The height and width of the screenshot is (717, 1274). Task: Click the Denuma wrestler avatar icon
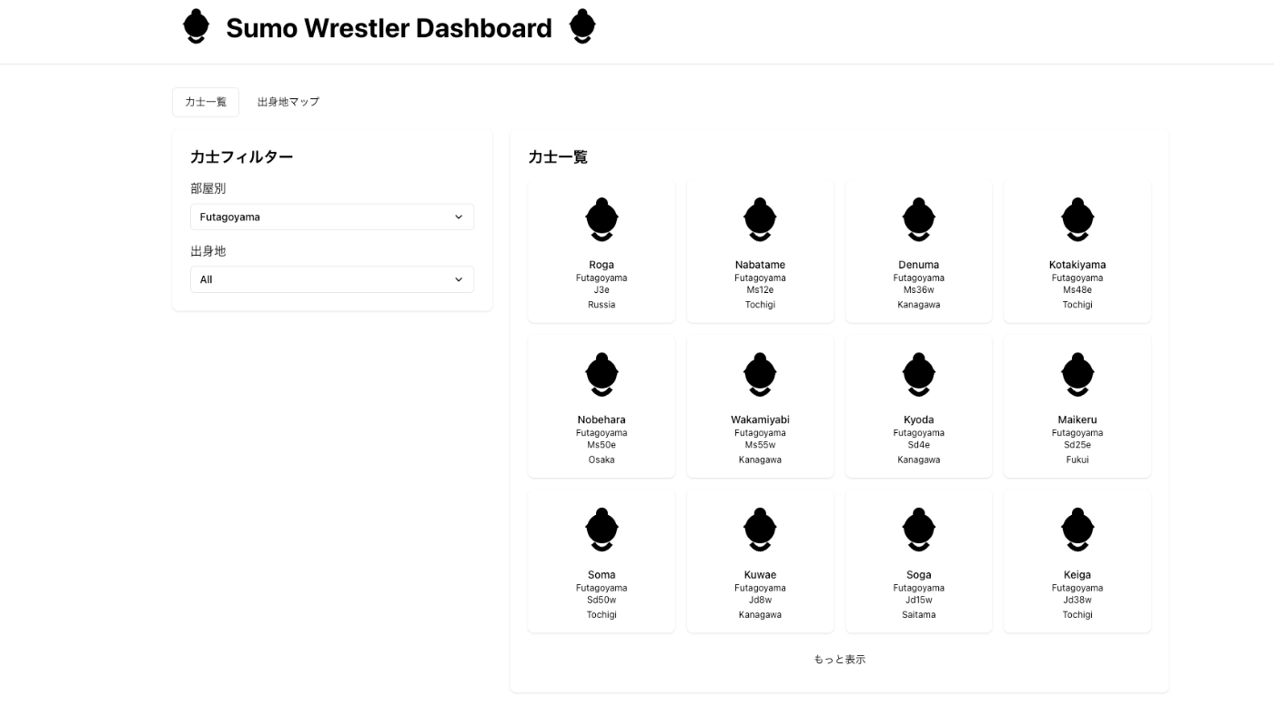(x=918, y=219)
